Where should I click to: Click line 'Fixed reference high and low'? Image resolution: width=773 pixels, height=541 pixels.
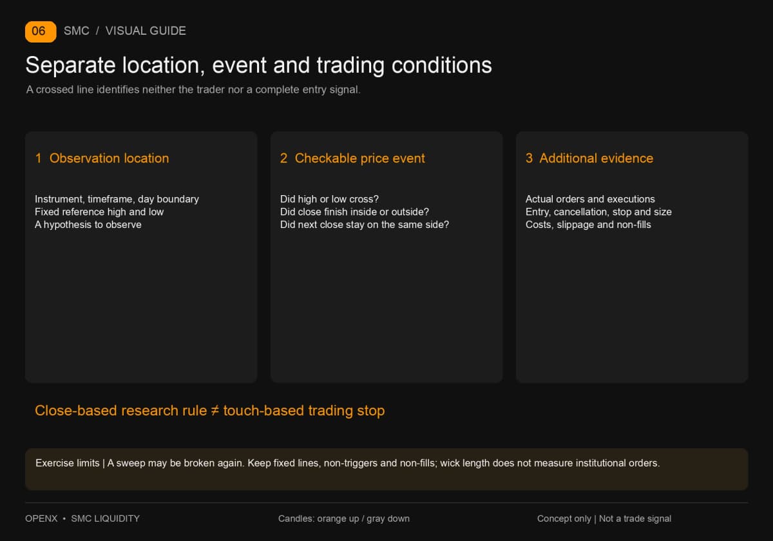pos(99,212)
